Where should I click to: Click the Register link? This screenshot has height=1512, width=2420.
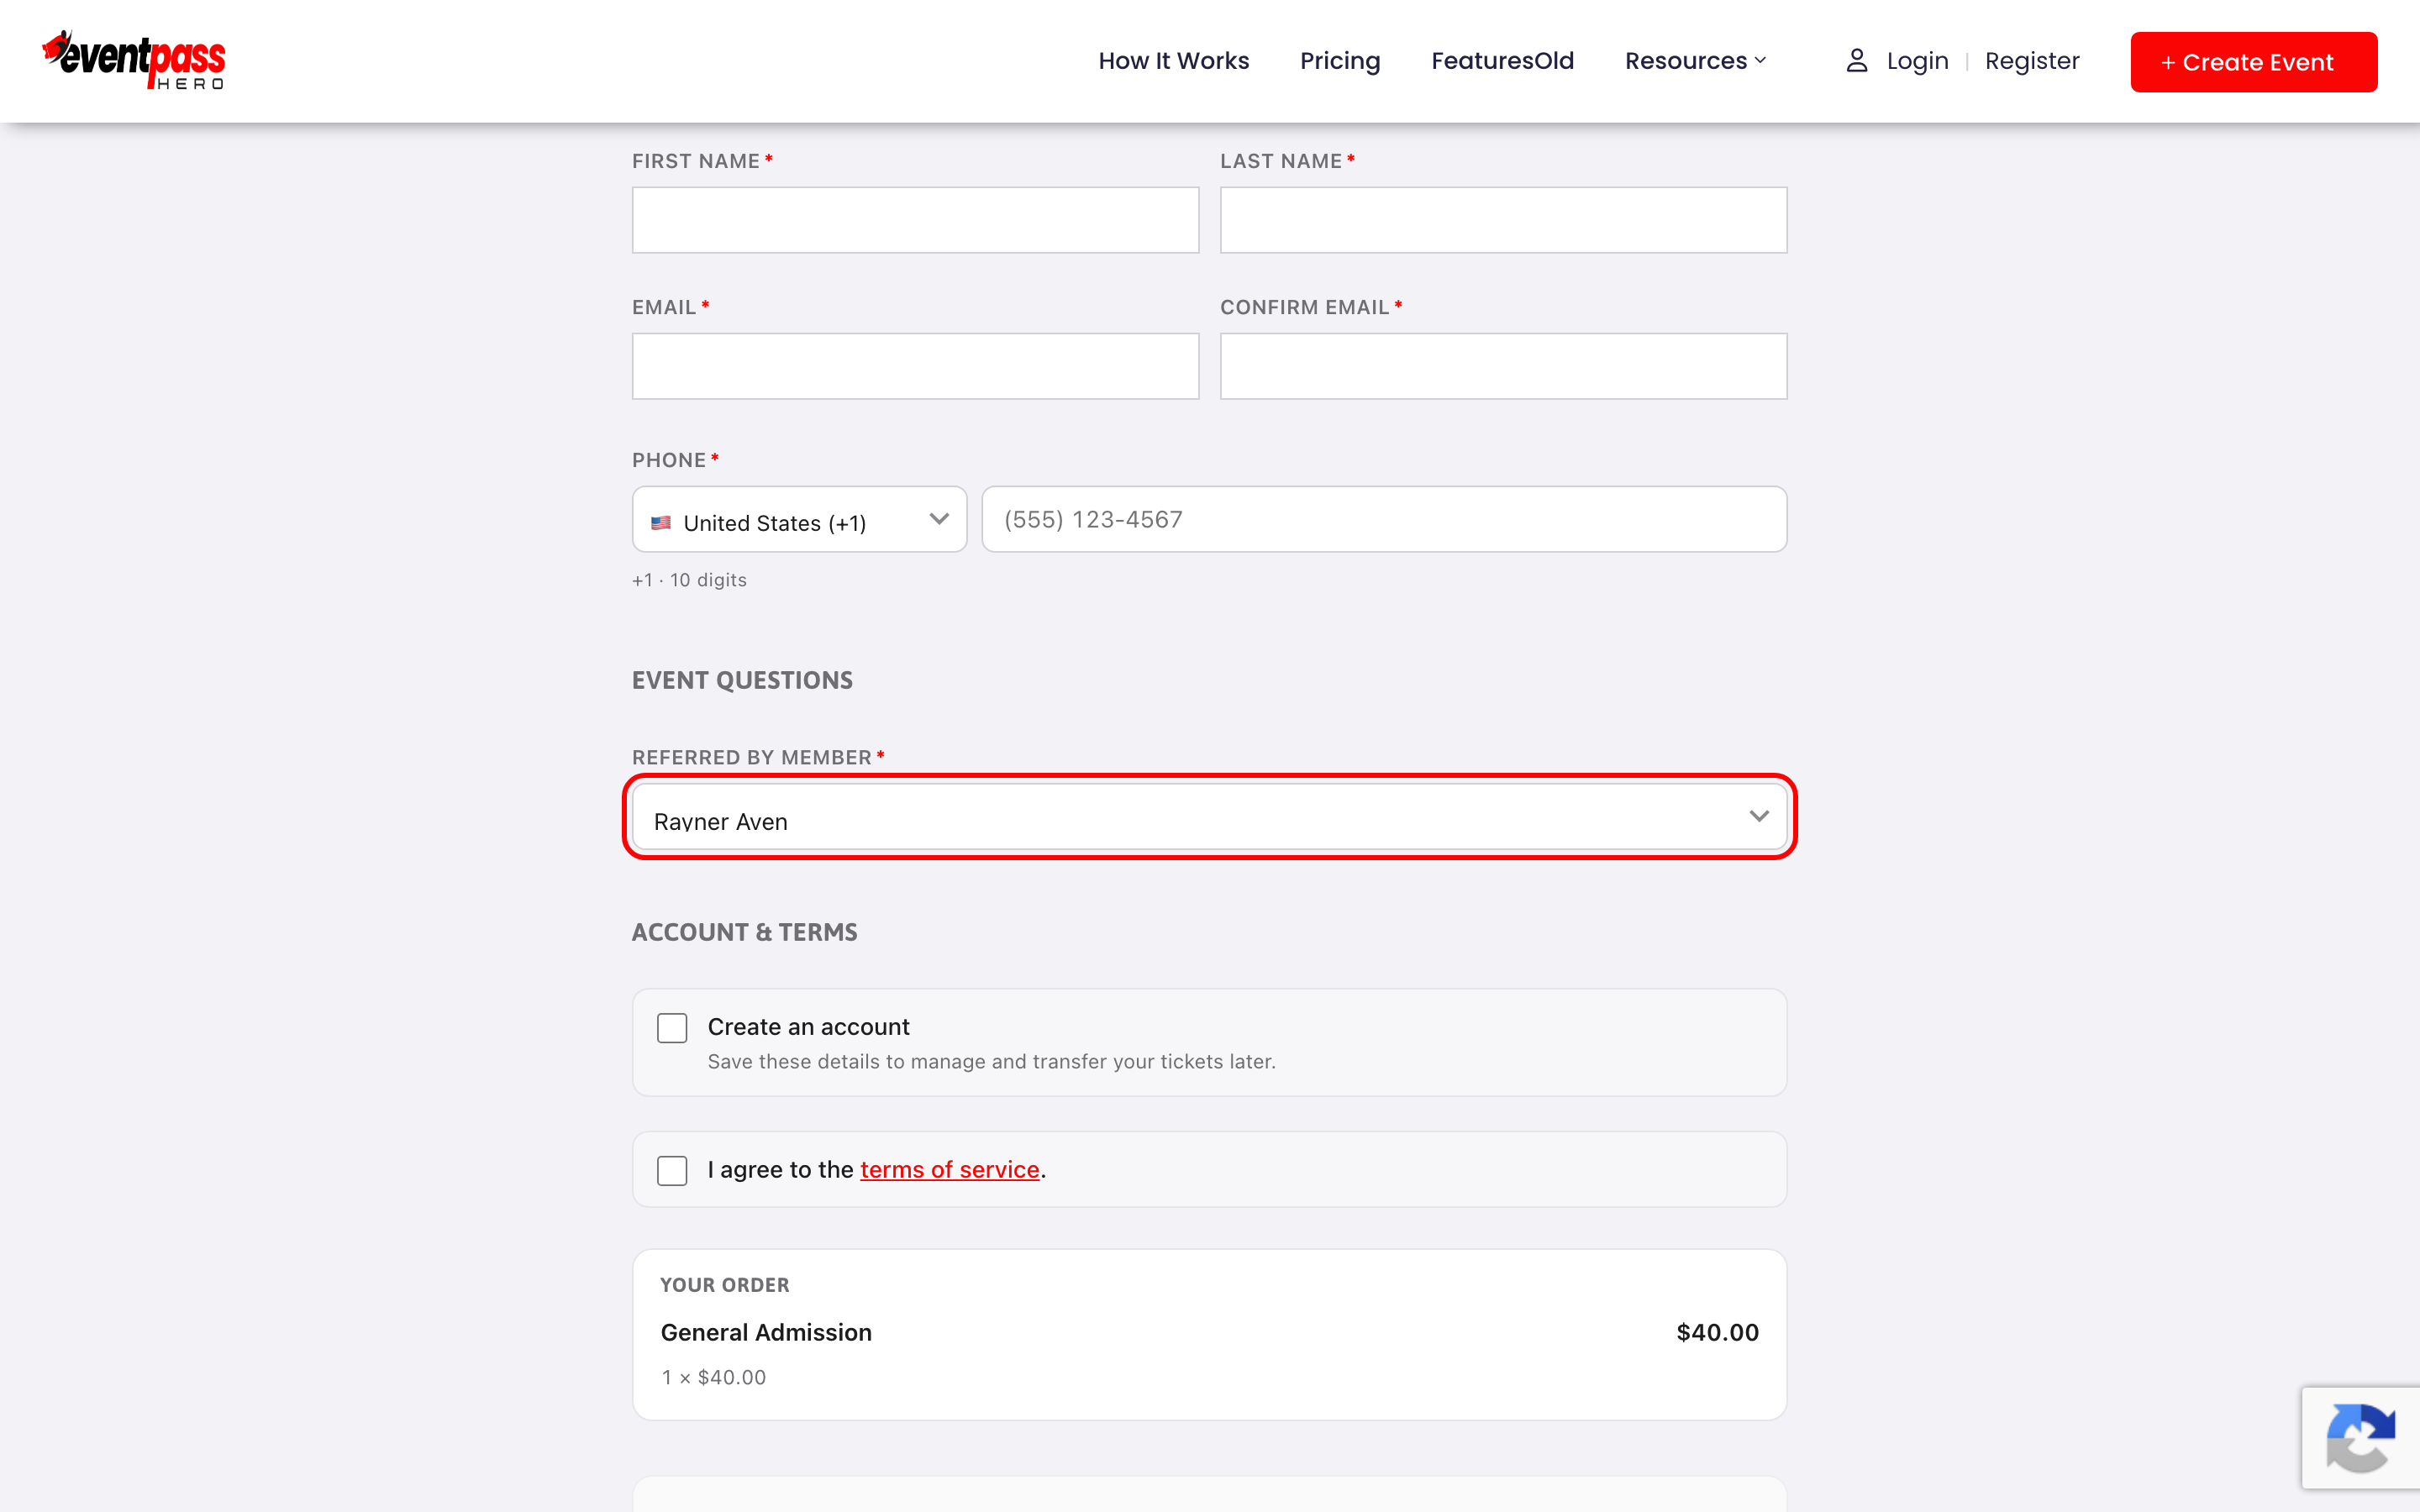(2031, 61)
